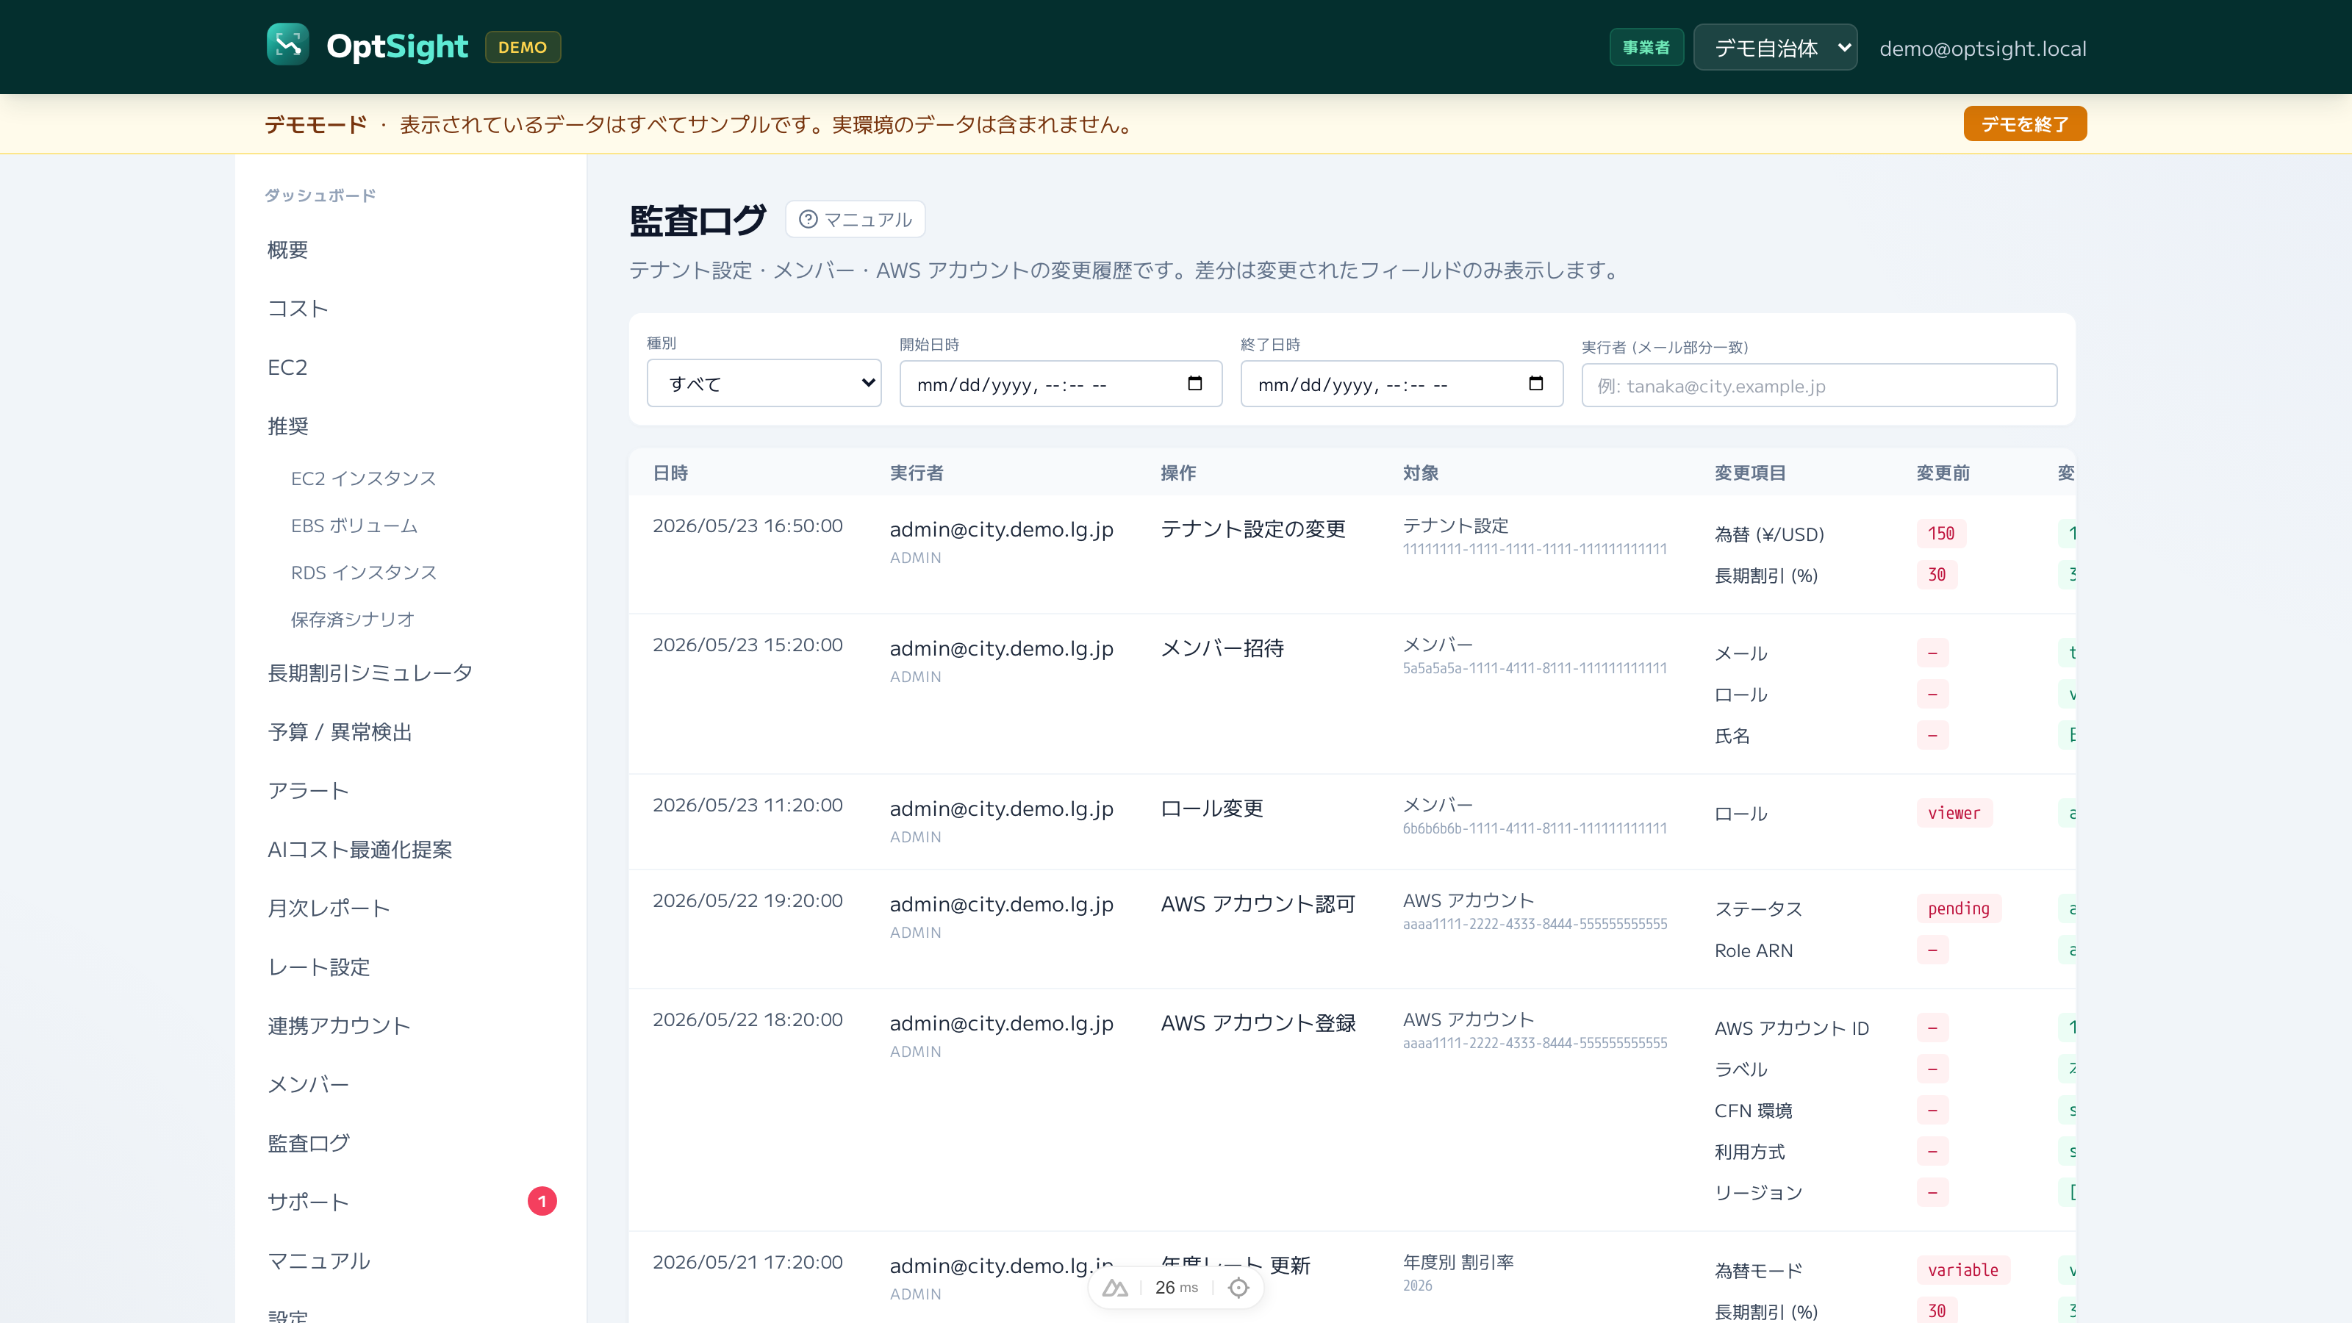Focus the 終了日時 datetime field
The width and height of the screenshot is (2352, 1323).
(x=1402, y=384)
